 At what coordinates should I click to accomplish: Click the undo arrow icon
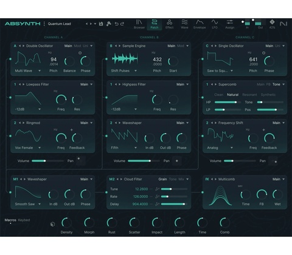[117, 24]
